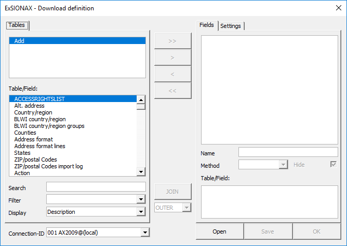The image size is (347, 246).
Task: Select Action in the table list
Action: coord(73,173)
